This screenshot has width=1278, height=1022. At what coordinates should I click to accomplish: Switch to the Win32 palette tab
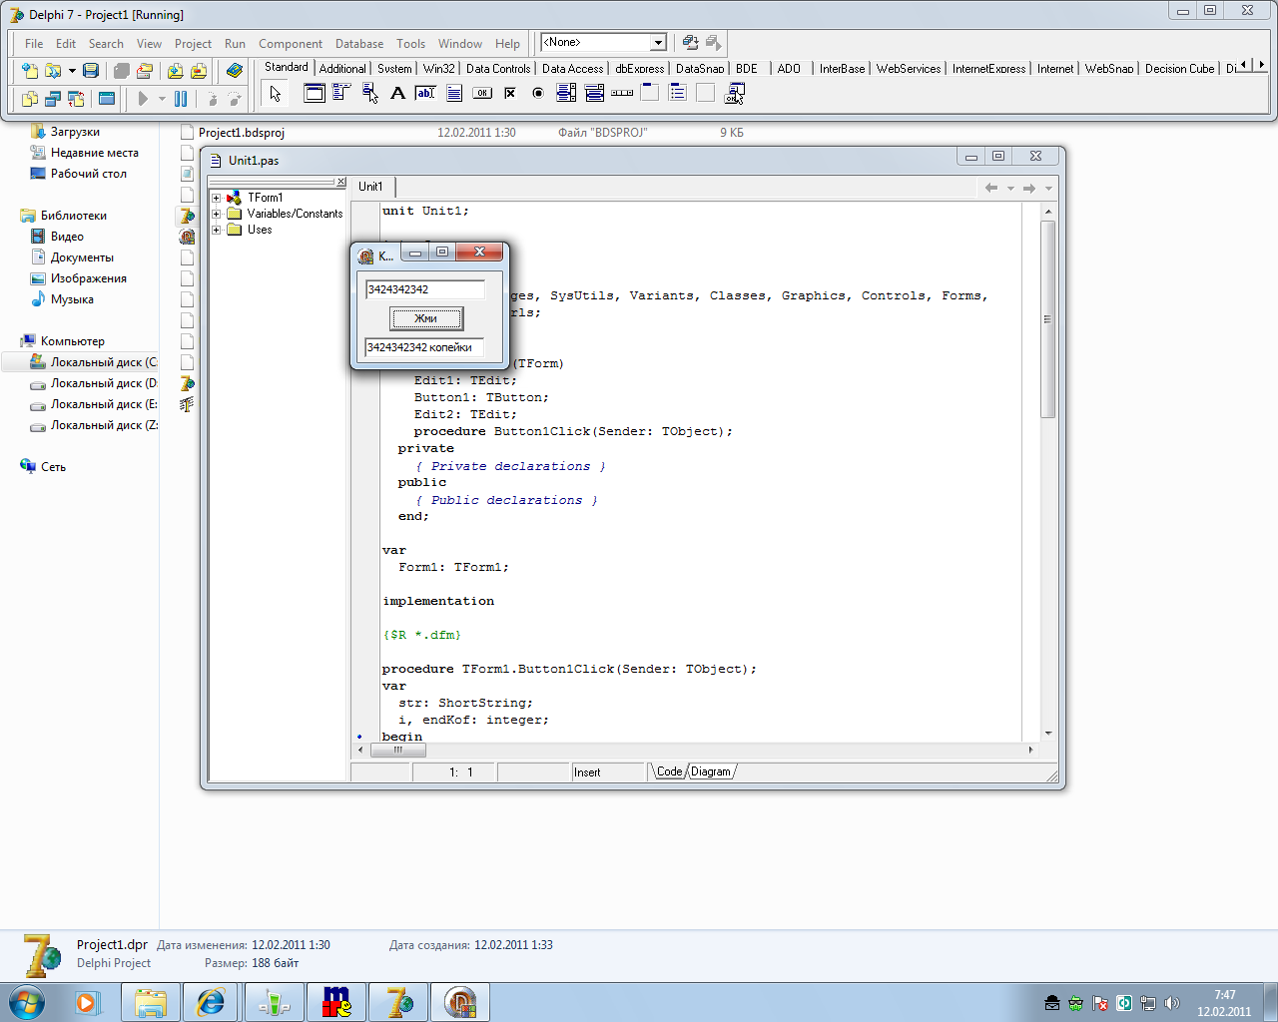point(438,69)
